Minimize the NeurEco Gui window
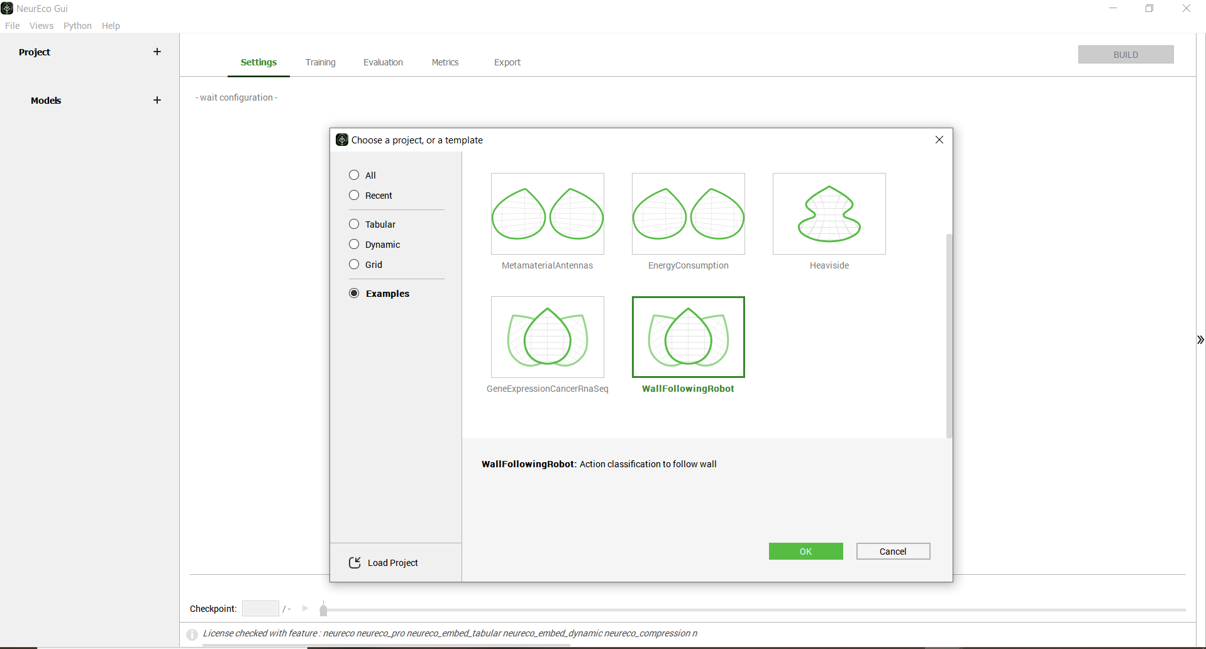The width and height of the screenshot is (1206, 649). click(x=1113, y=8)
